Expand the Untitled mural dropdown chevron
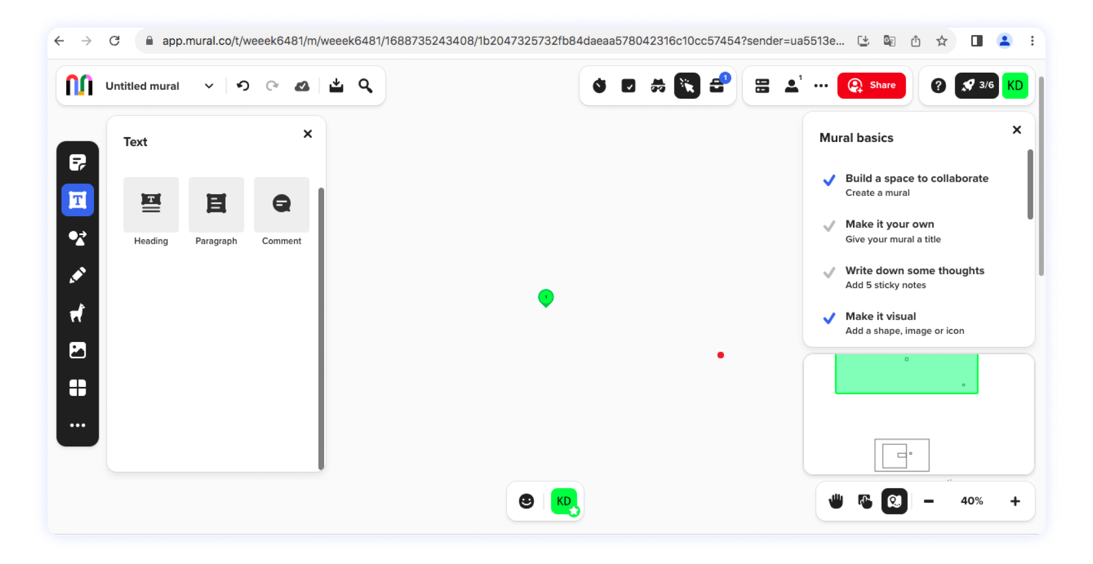 (x=209, y=86)
